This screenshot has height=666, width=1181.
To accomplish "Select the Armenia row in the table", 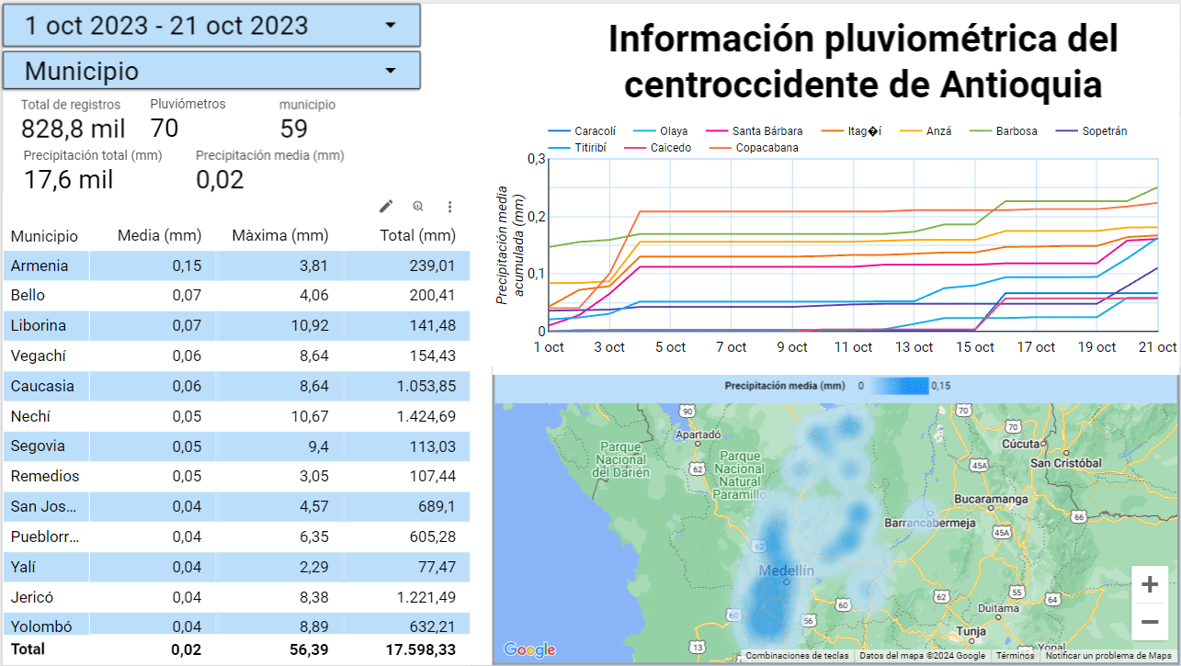I will pos(236,265).
